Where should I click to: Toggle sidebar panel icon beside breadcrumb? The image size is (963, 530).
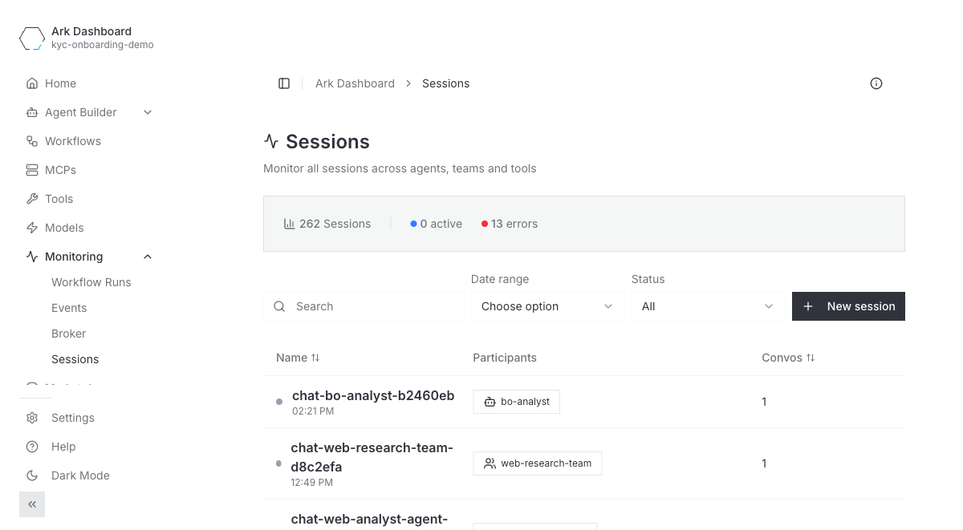pyautogui.click(x=284, y=83)
